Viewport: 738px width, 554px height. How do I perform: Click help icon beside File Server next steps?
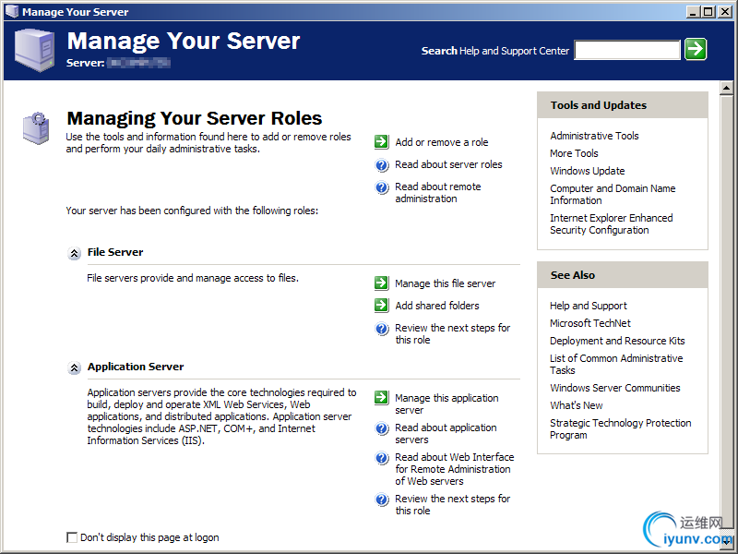coord(382,329)
